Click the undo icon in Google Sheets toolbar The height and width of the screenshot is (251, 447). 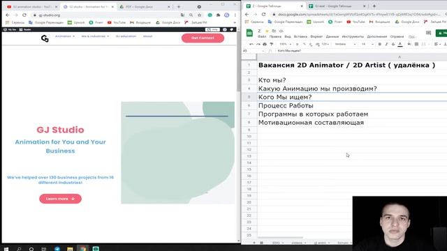coord(251,44)
